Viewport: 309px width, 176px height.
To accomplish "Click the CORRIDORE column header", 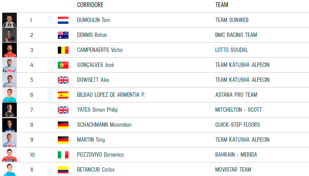I will pyautogui.click(x=91, y=5).
